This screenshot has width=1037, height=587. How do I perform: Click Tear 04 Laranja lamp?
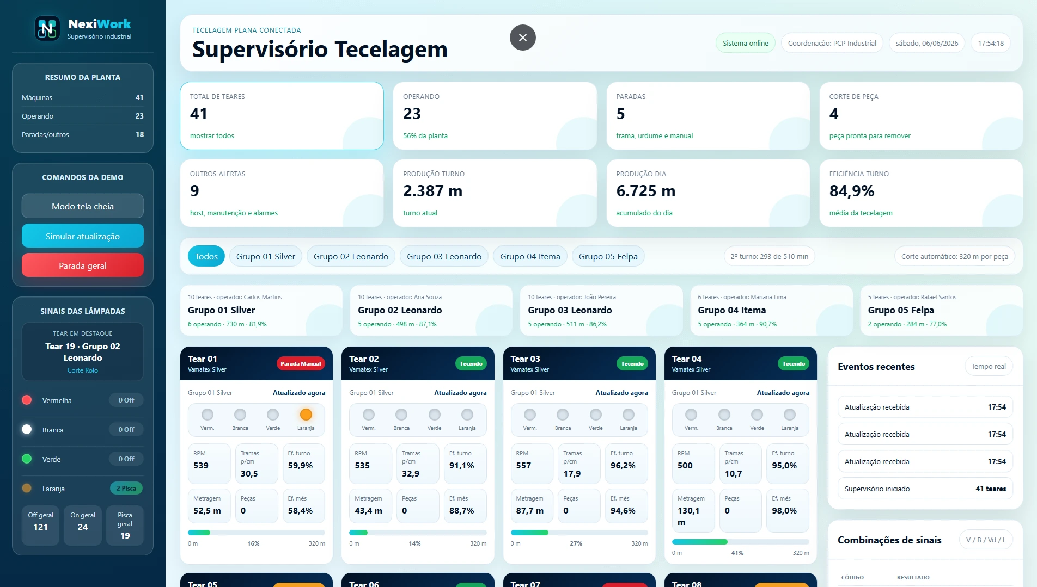coord(790,415)
